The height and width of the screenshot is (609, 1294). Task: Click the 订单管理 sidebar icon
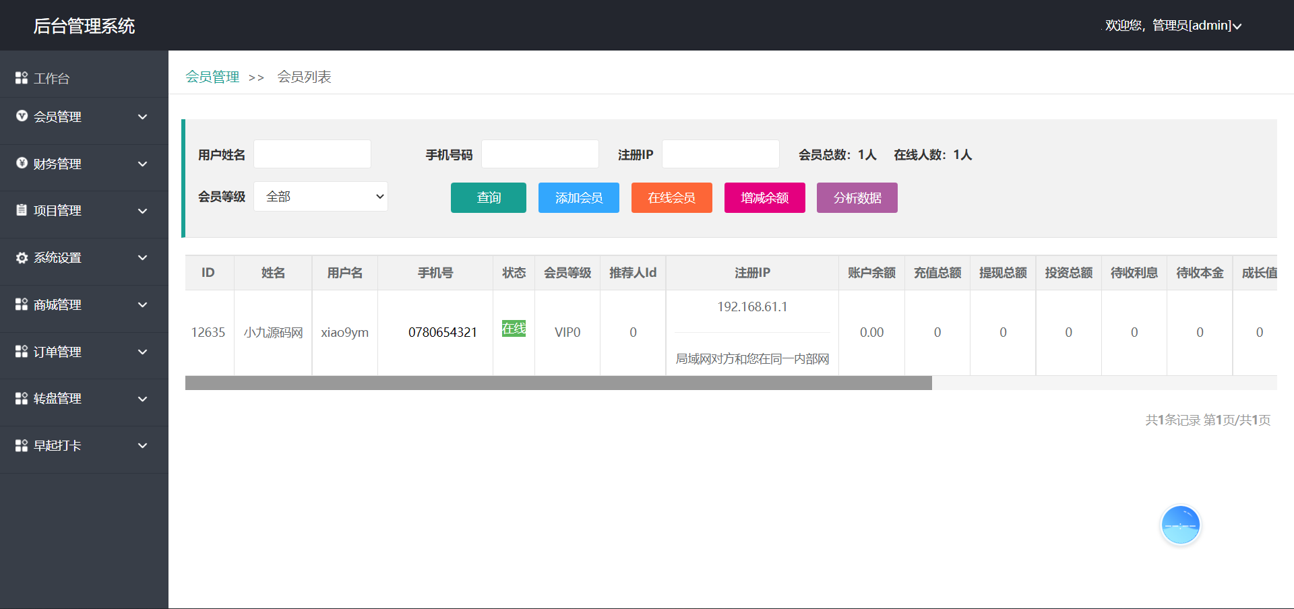(22, 352)
